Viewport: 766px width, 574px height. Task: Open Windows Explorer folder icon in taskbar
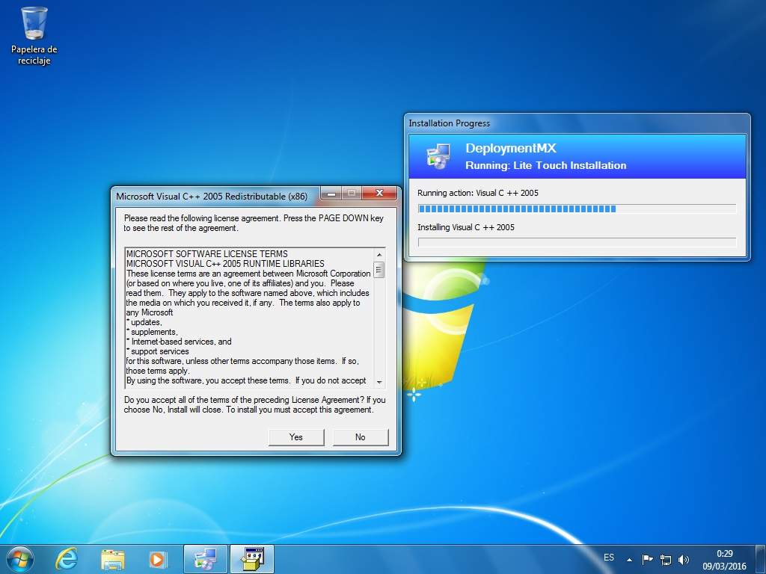click(113, 558)
